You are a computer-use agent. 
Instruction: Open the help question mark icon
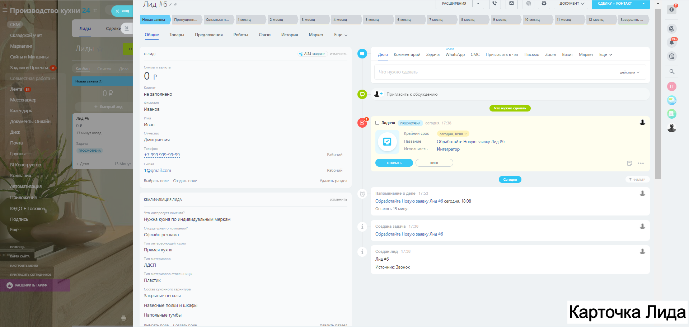coord(671,10)
